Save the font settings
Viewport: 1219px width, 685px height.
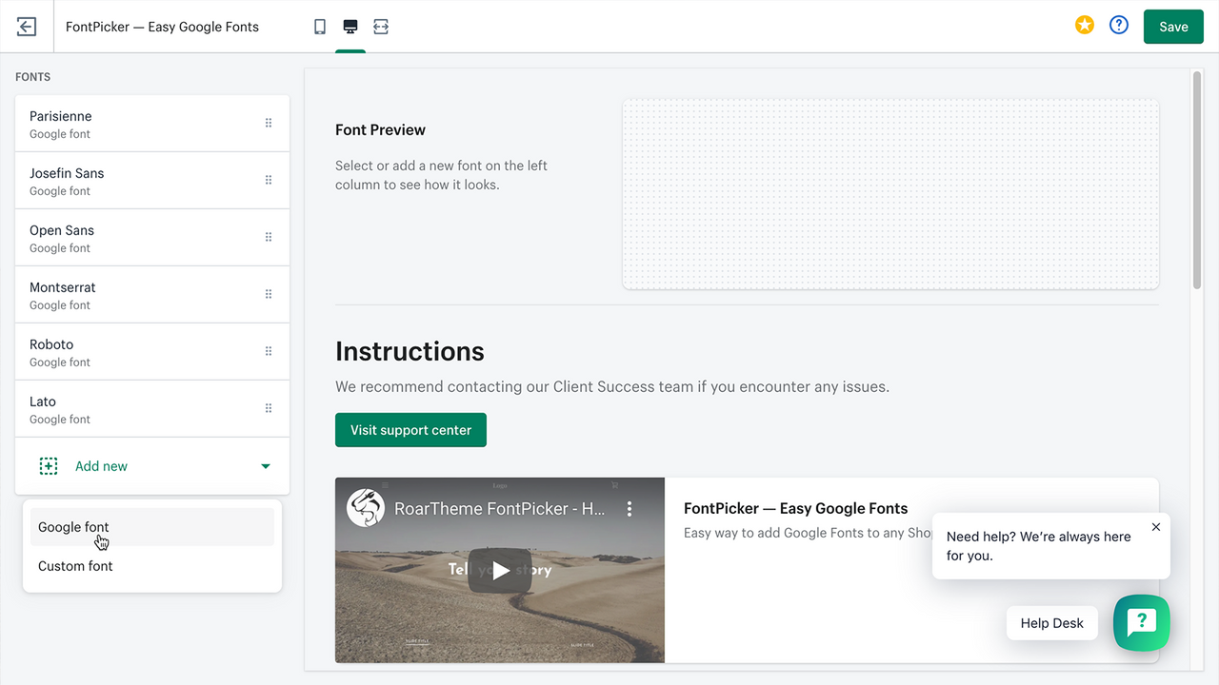tap(1173, 27)
